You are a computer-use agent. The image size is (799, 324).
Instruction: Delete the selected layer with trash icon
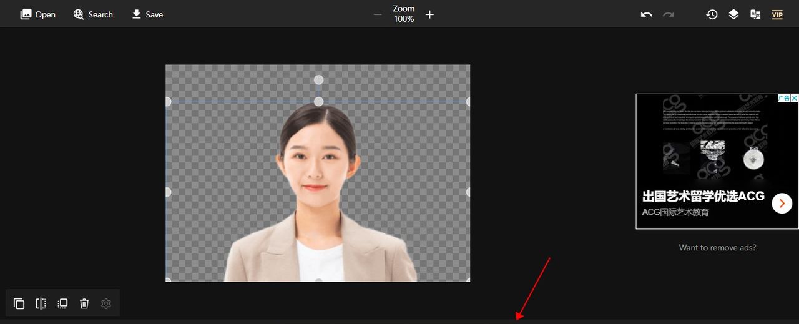84,303
